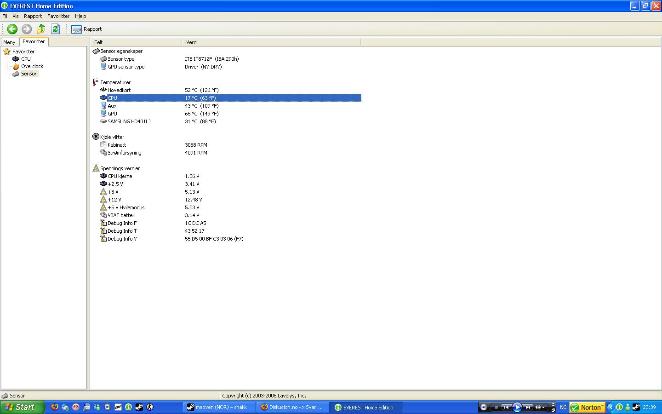
Task: Click the grey Forward arrow toolbar button
Action: [27, 29]
